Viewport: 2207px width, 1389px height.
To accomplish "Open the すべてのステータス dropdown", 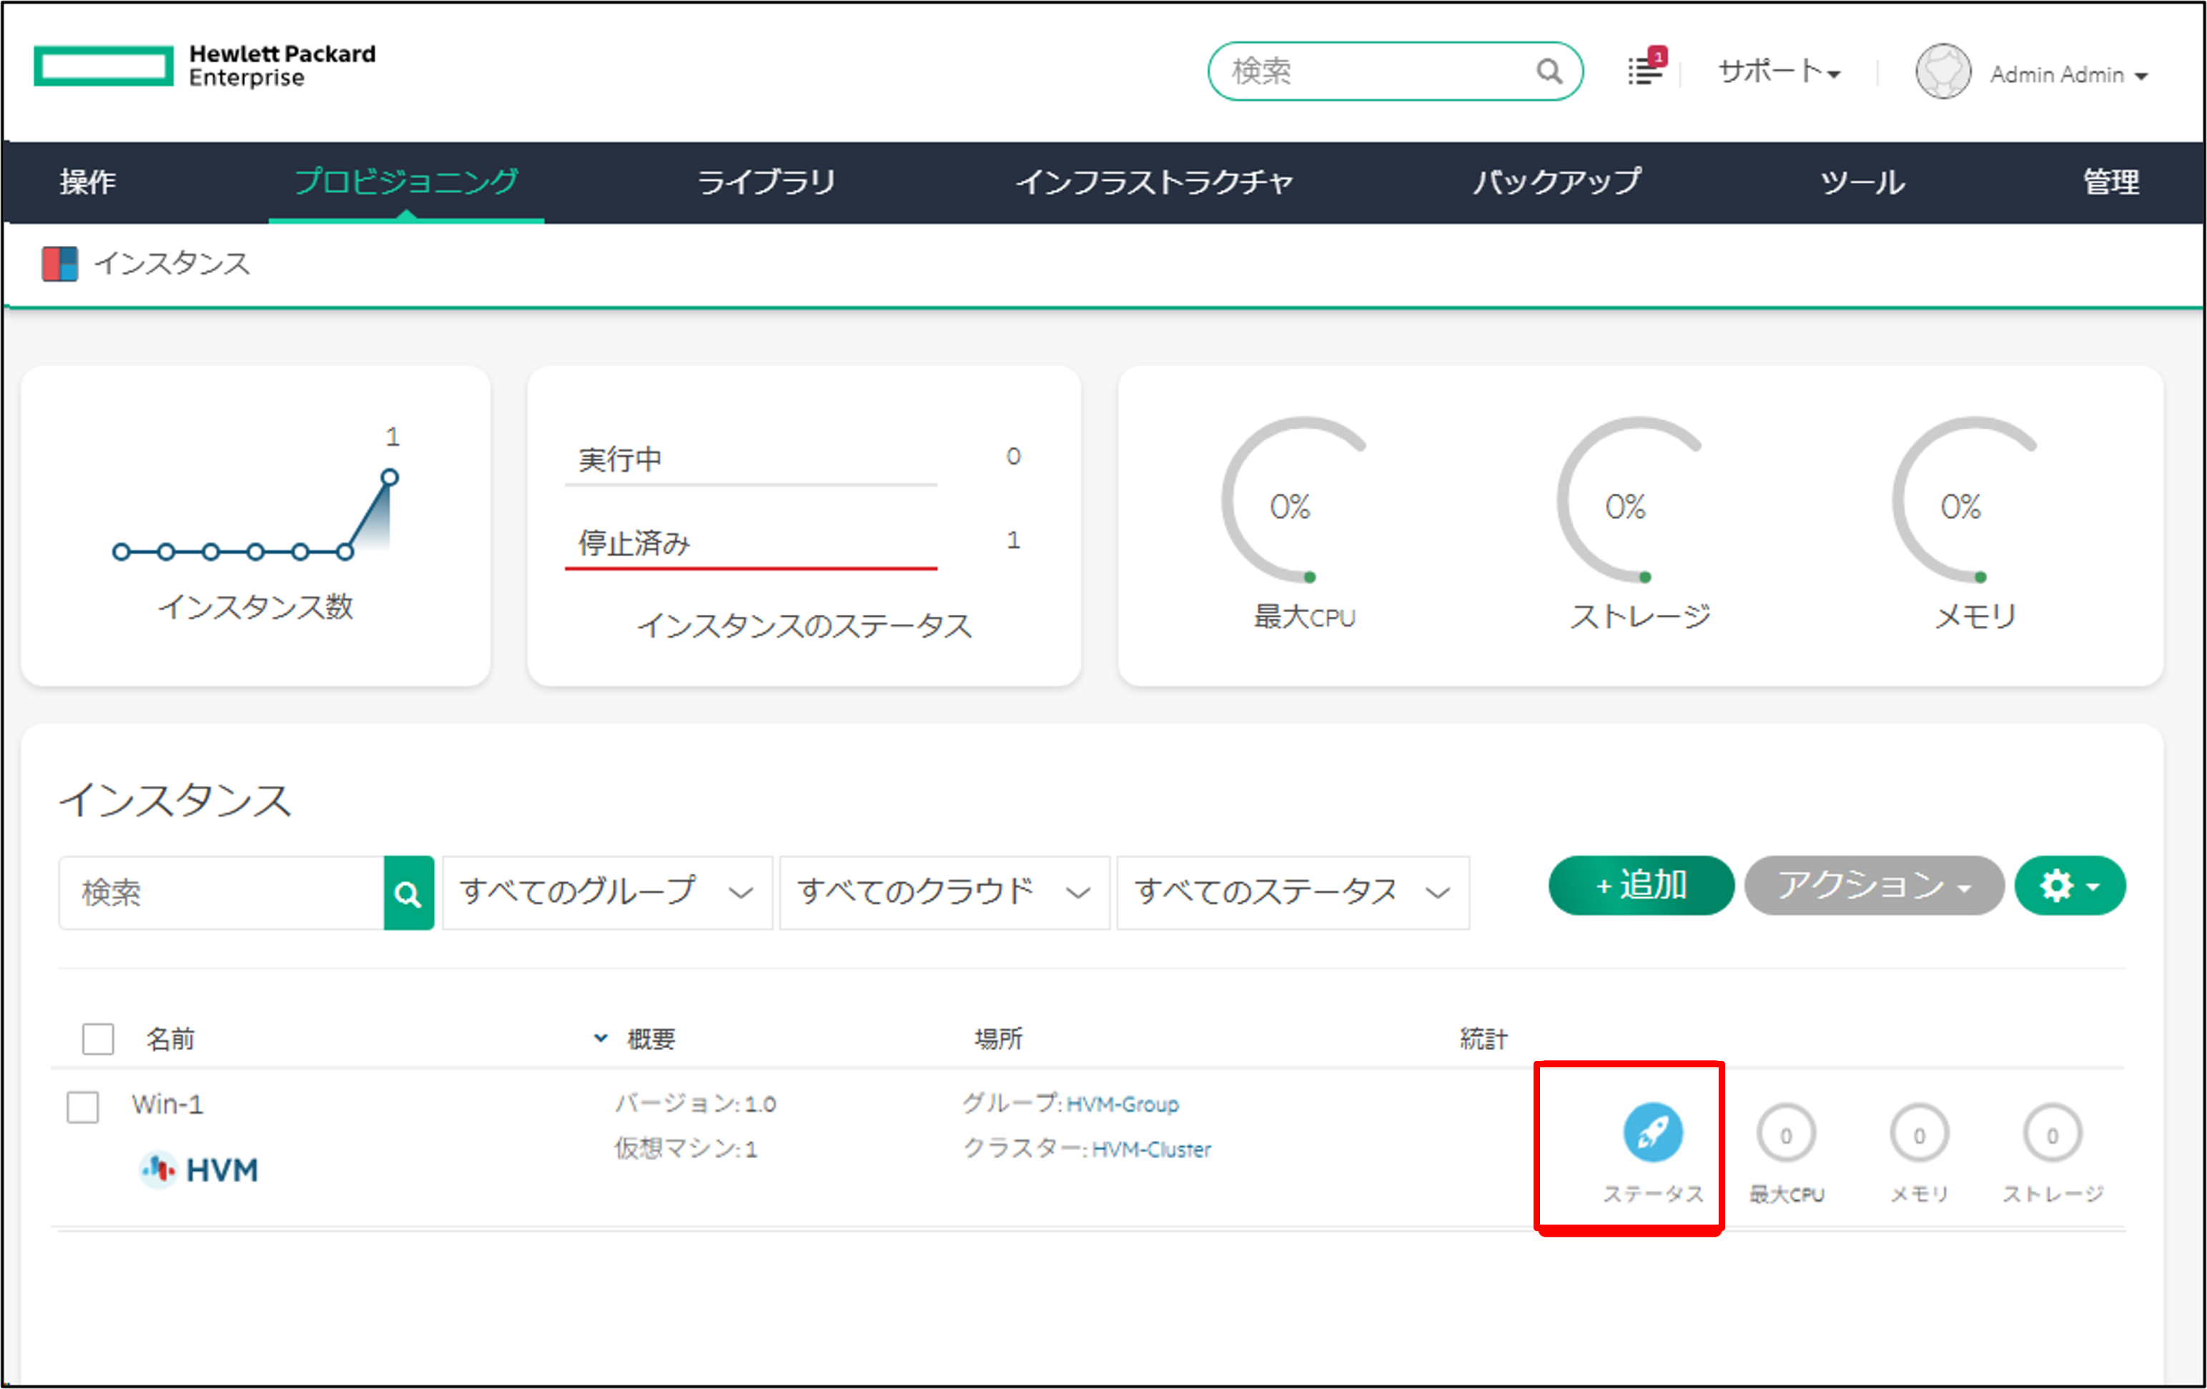I will click(1293, 892).
